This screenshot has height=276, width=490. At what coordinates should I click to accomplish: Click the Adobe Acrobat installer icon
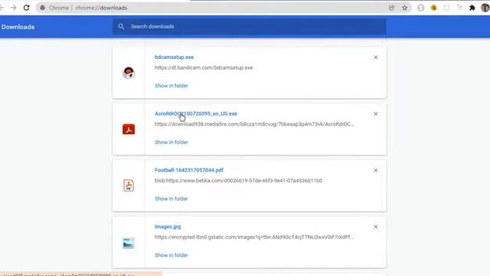coord(129,130)
